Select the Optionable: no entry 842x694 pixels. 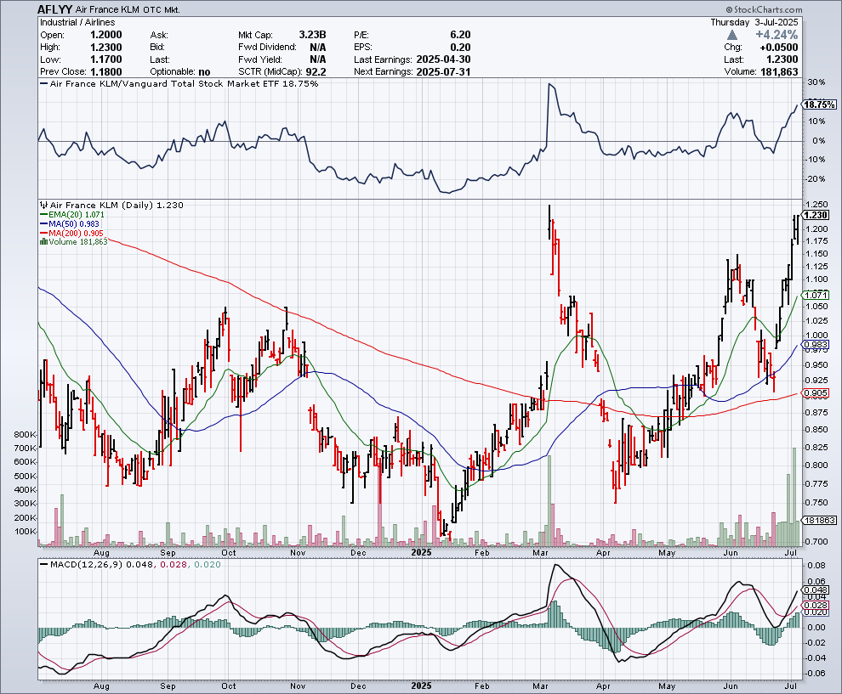(180, 72)
